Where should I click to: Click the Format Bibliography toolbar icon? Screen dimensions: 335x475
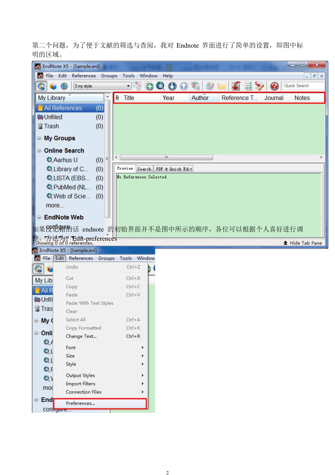248,86
